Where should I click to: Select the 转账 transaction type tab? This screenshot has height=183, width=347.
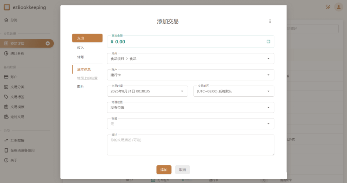[87, 57]
